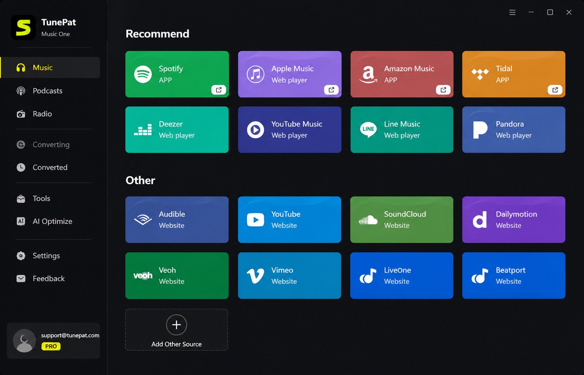This screenshot has height=375, width=584.
Task: Select the Pandora Web player card
Action: tap(514, 130)
